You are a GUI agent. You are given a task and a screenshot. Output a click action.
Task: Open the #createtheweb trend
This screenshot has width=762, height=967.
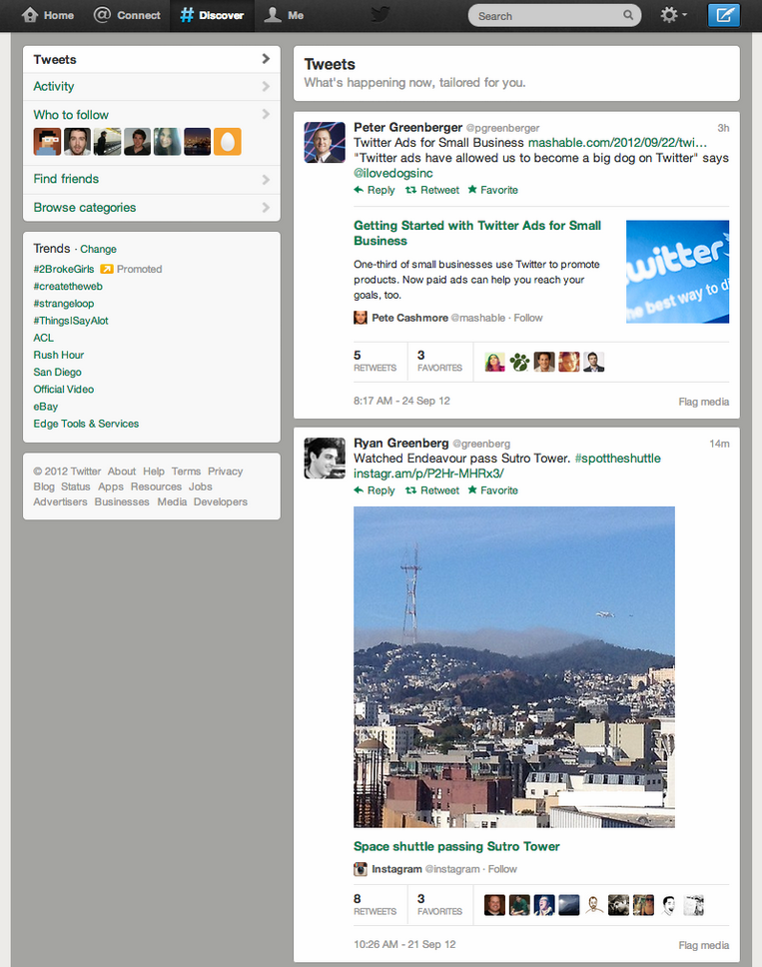tap(68, 286)
